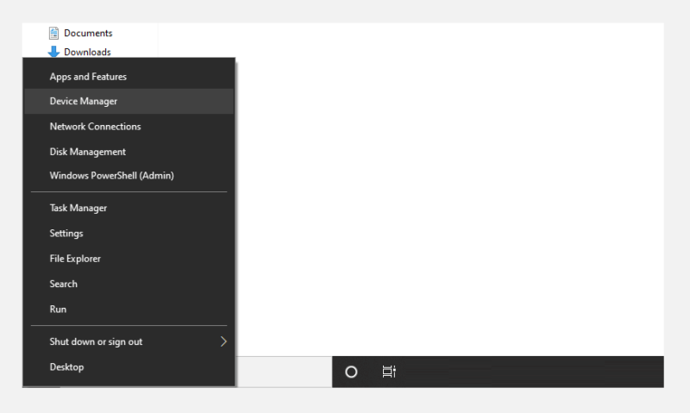This screenshot has height=413, width=690.
Task: Click the blue Downloads arrow icon
Action: [53, 52]
